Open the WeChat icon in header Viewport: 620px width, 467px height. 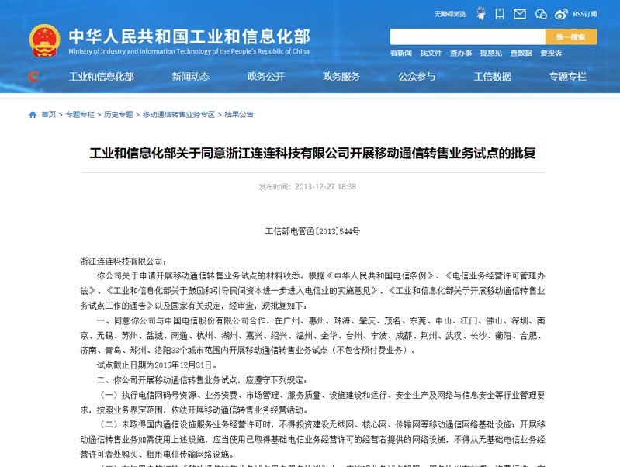pyautogui.click(x=541, y=13)
